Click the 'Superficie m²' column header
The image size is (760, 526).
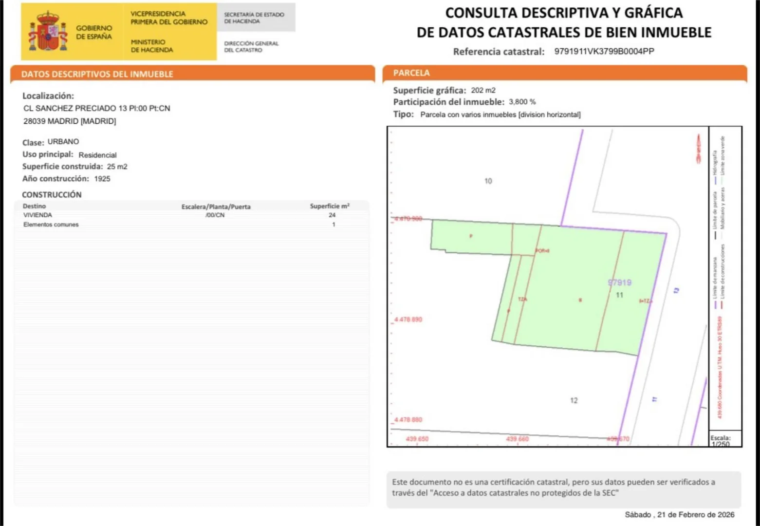330,206
